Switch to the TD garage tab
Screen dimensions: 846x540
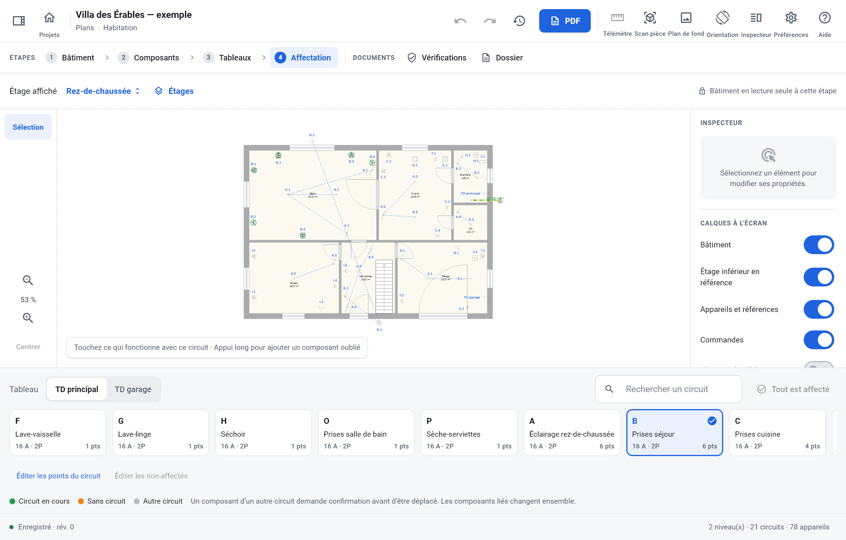pos(133,389)
